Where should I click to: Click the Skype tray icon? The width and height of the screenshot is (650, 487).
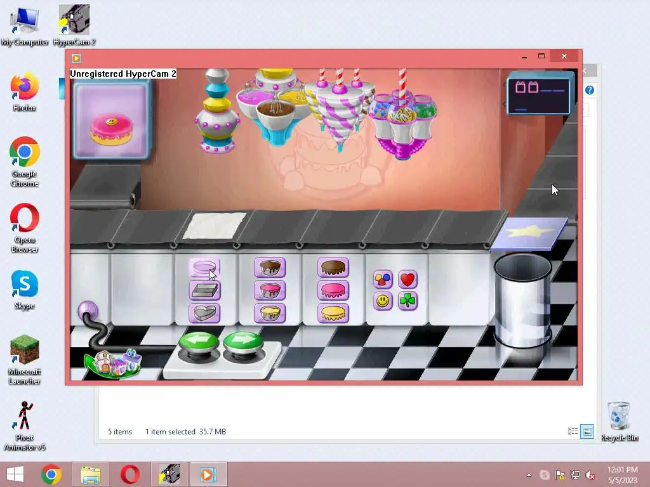point(544,475)
